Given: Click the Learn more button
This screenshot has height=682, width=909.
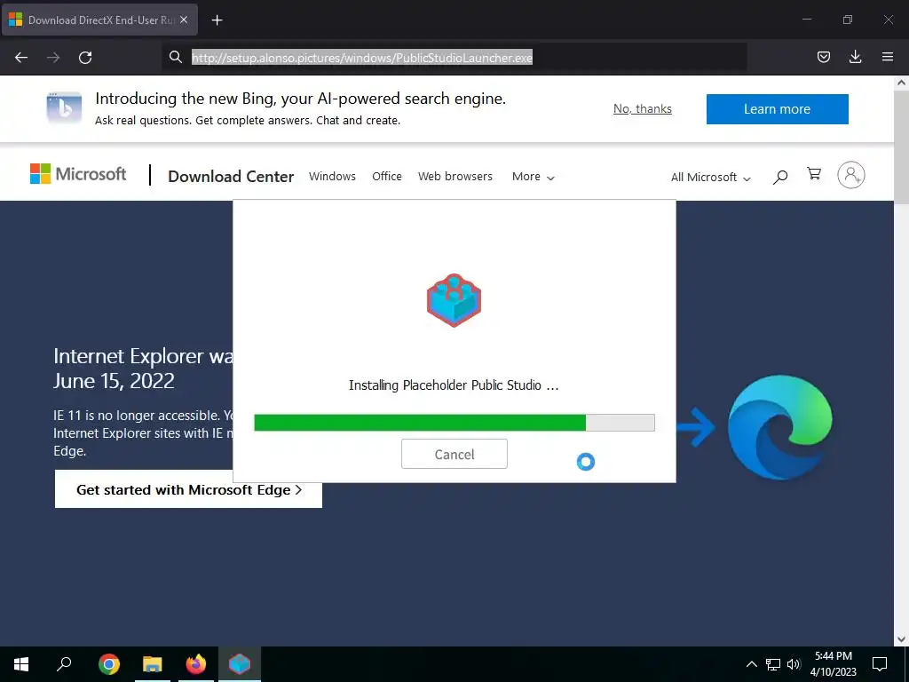Looking at the screenshot, I should click(x=777, y=109).
